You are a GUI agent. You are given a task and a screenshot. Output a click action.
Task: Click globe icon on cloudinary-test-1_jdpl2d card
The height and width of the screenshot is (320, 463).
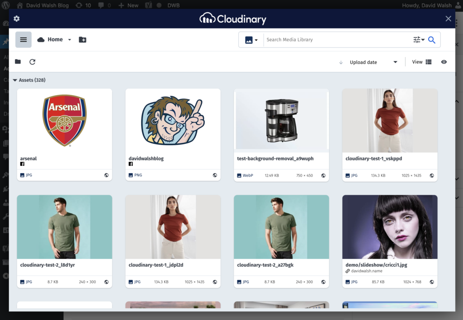tap(215, 282)
